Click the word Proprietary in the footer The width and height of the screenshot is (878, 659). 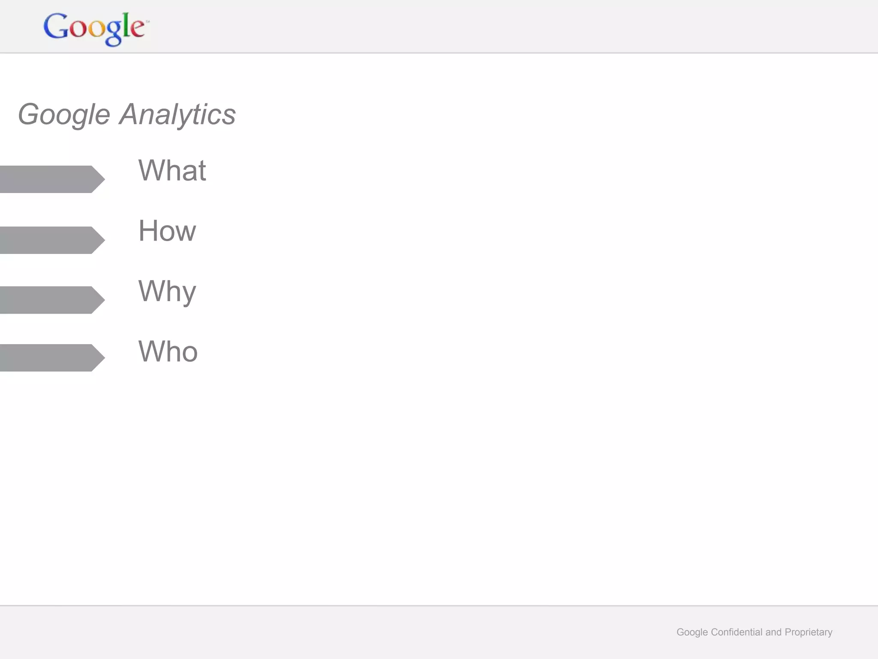coord(808,632)
